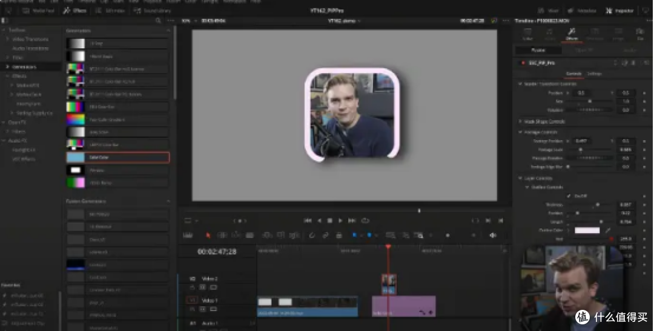Click the outline color swatch
Screen dimensions: 654x331
tap(587, 230)
